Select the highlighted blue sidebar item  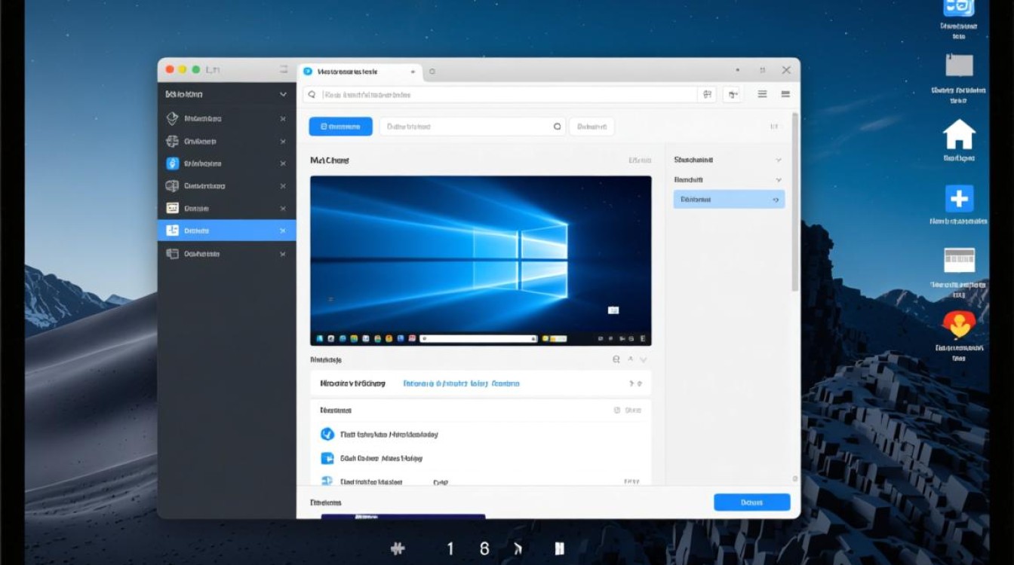coord(226,231)
